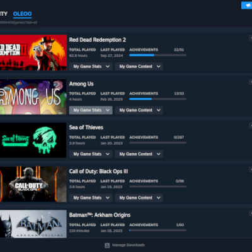
Task: Switch to the OLEOO tab
Action: tap(22, 14)
